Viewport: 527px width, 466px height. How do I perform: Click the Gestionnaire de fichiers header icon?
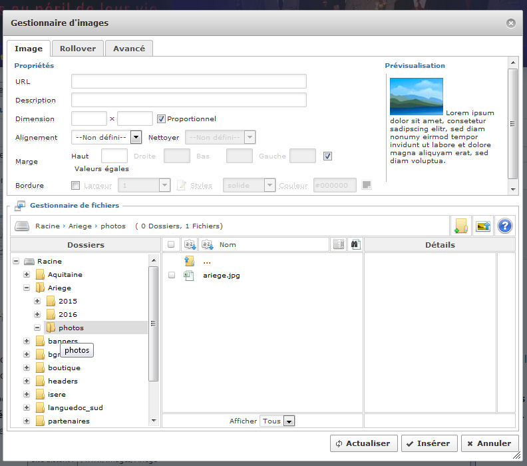[x=20, y=206]
